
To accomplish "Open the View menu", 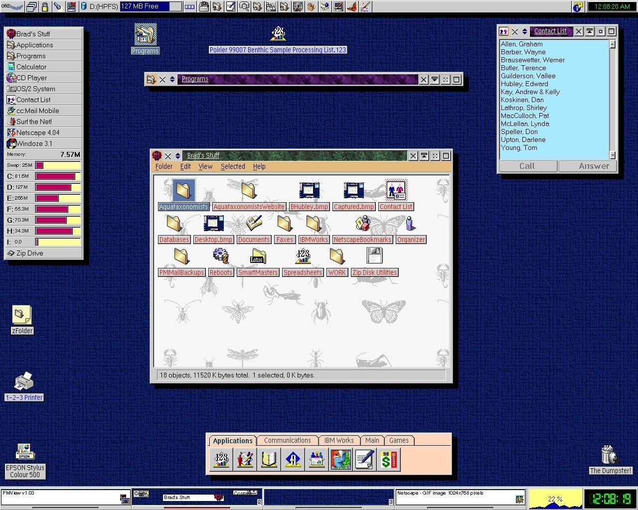I will click(205, 166).
